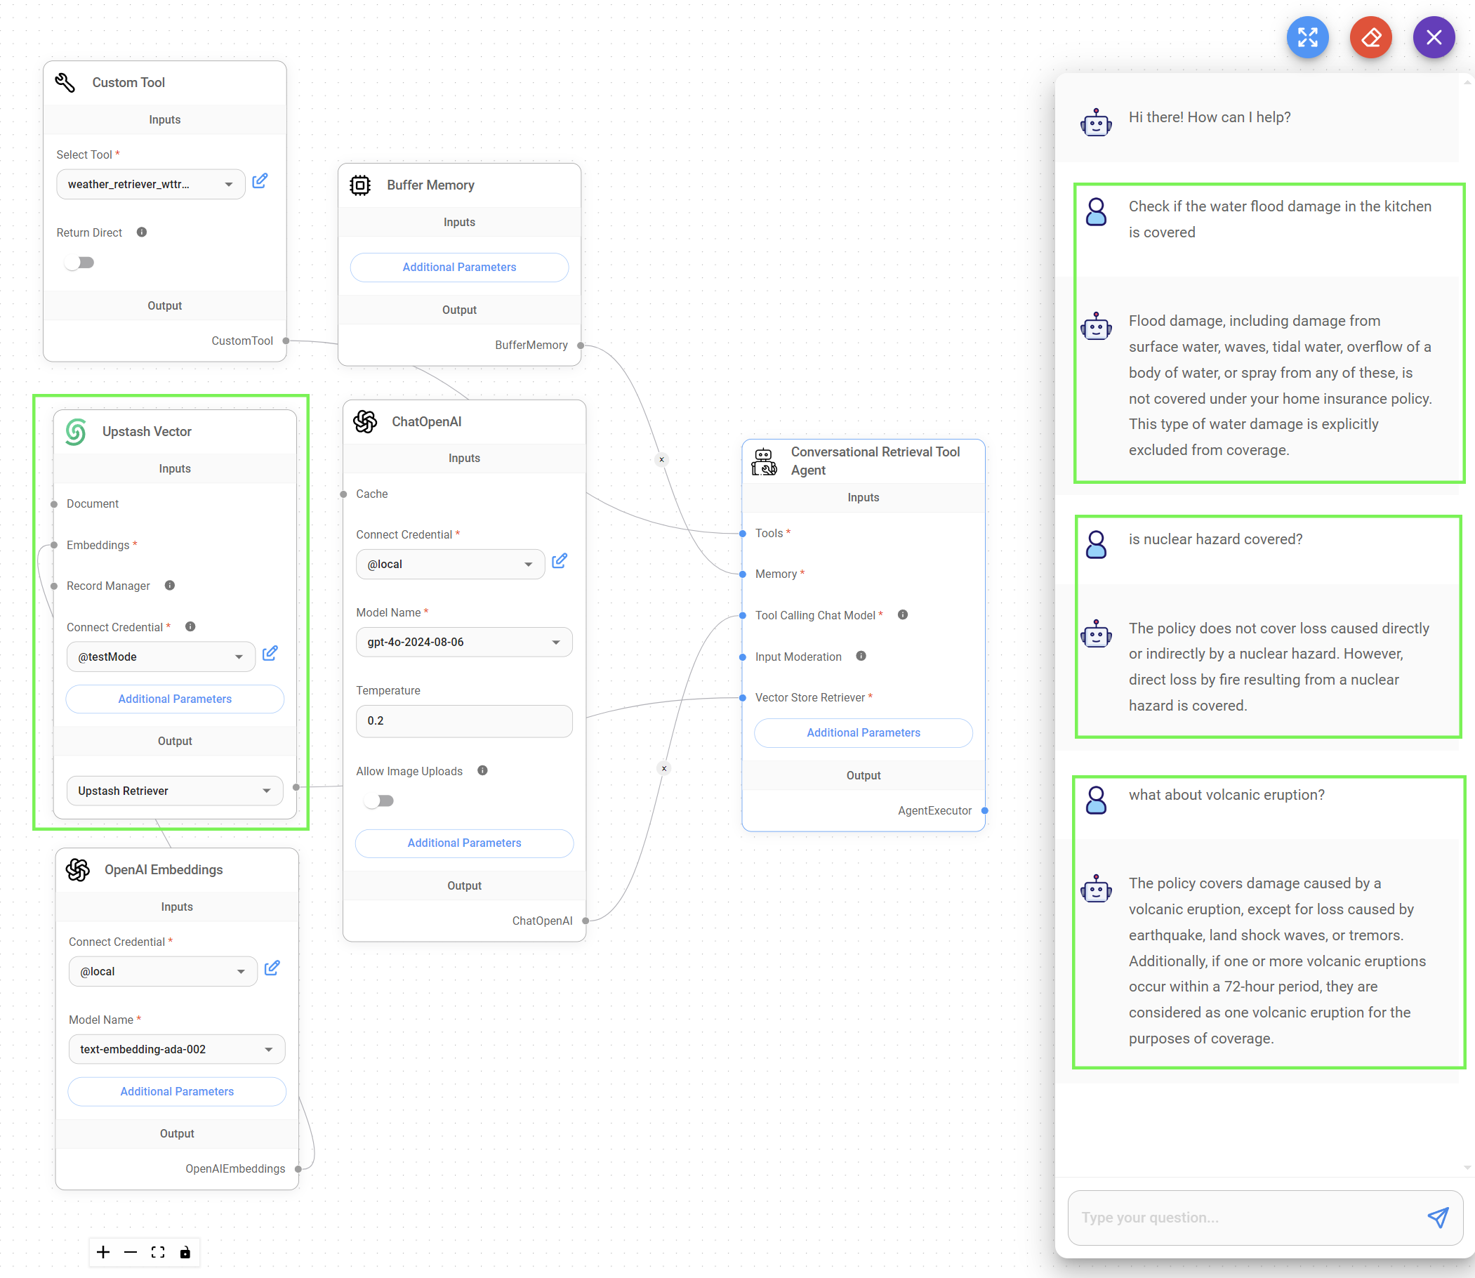Click the red eraser clear-chat button
This screenshot has width=1475, height=1278.
click(1370, 37)
